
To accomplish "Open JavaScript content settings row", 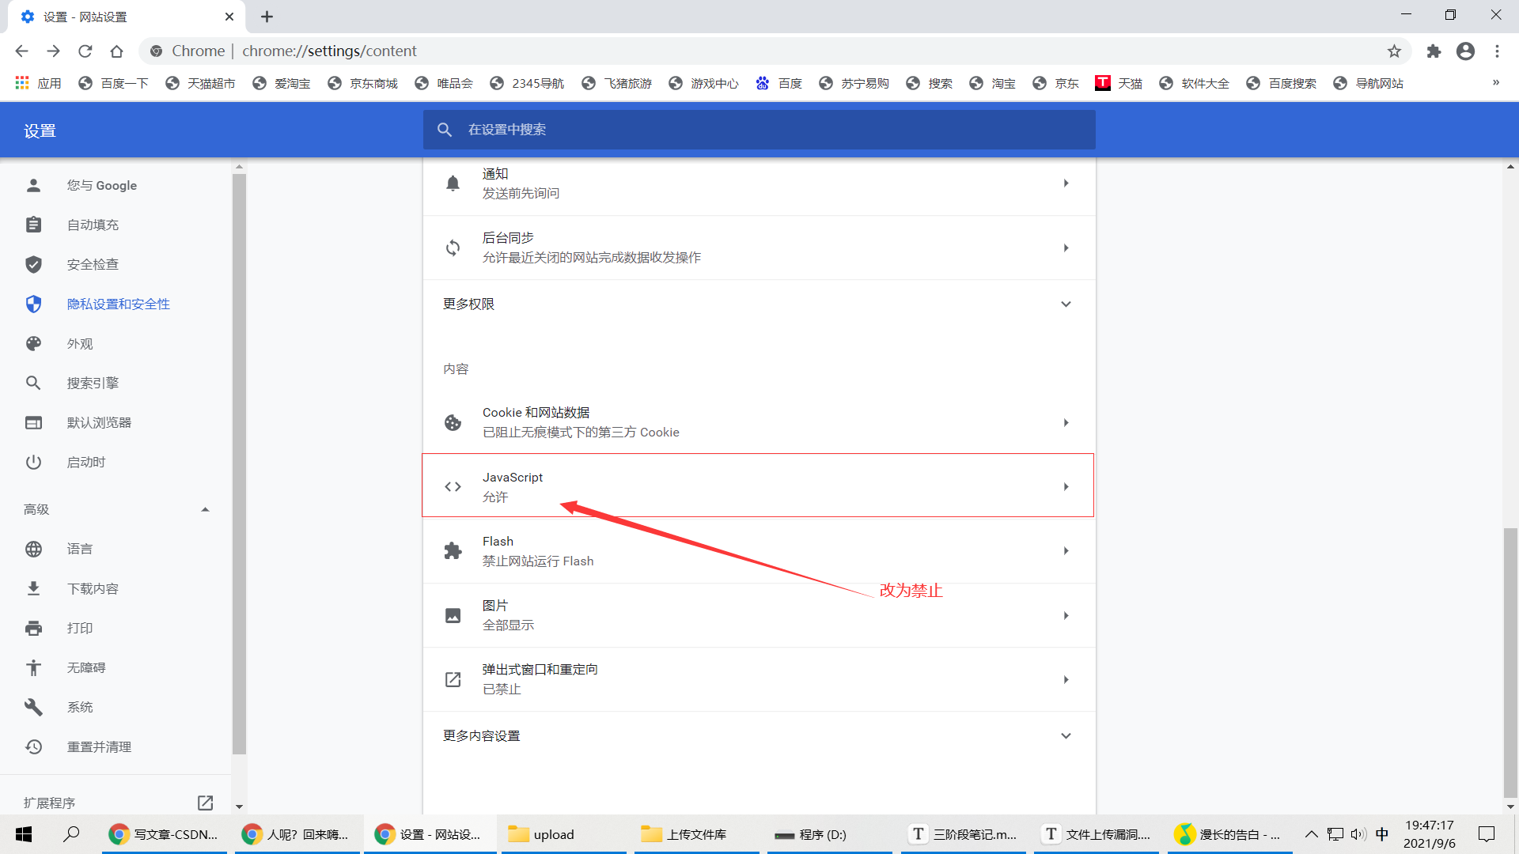I will coord(758,486).
